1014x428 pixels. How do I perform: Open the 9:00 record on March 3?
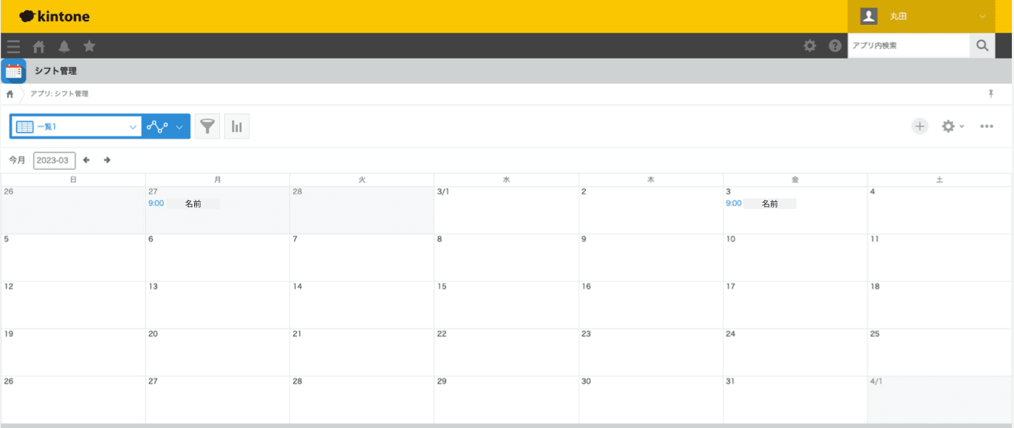click(733, 203)
